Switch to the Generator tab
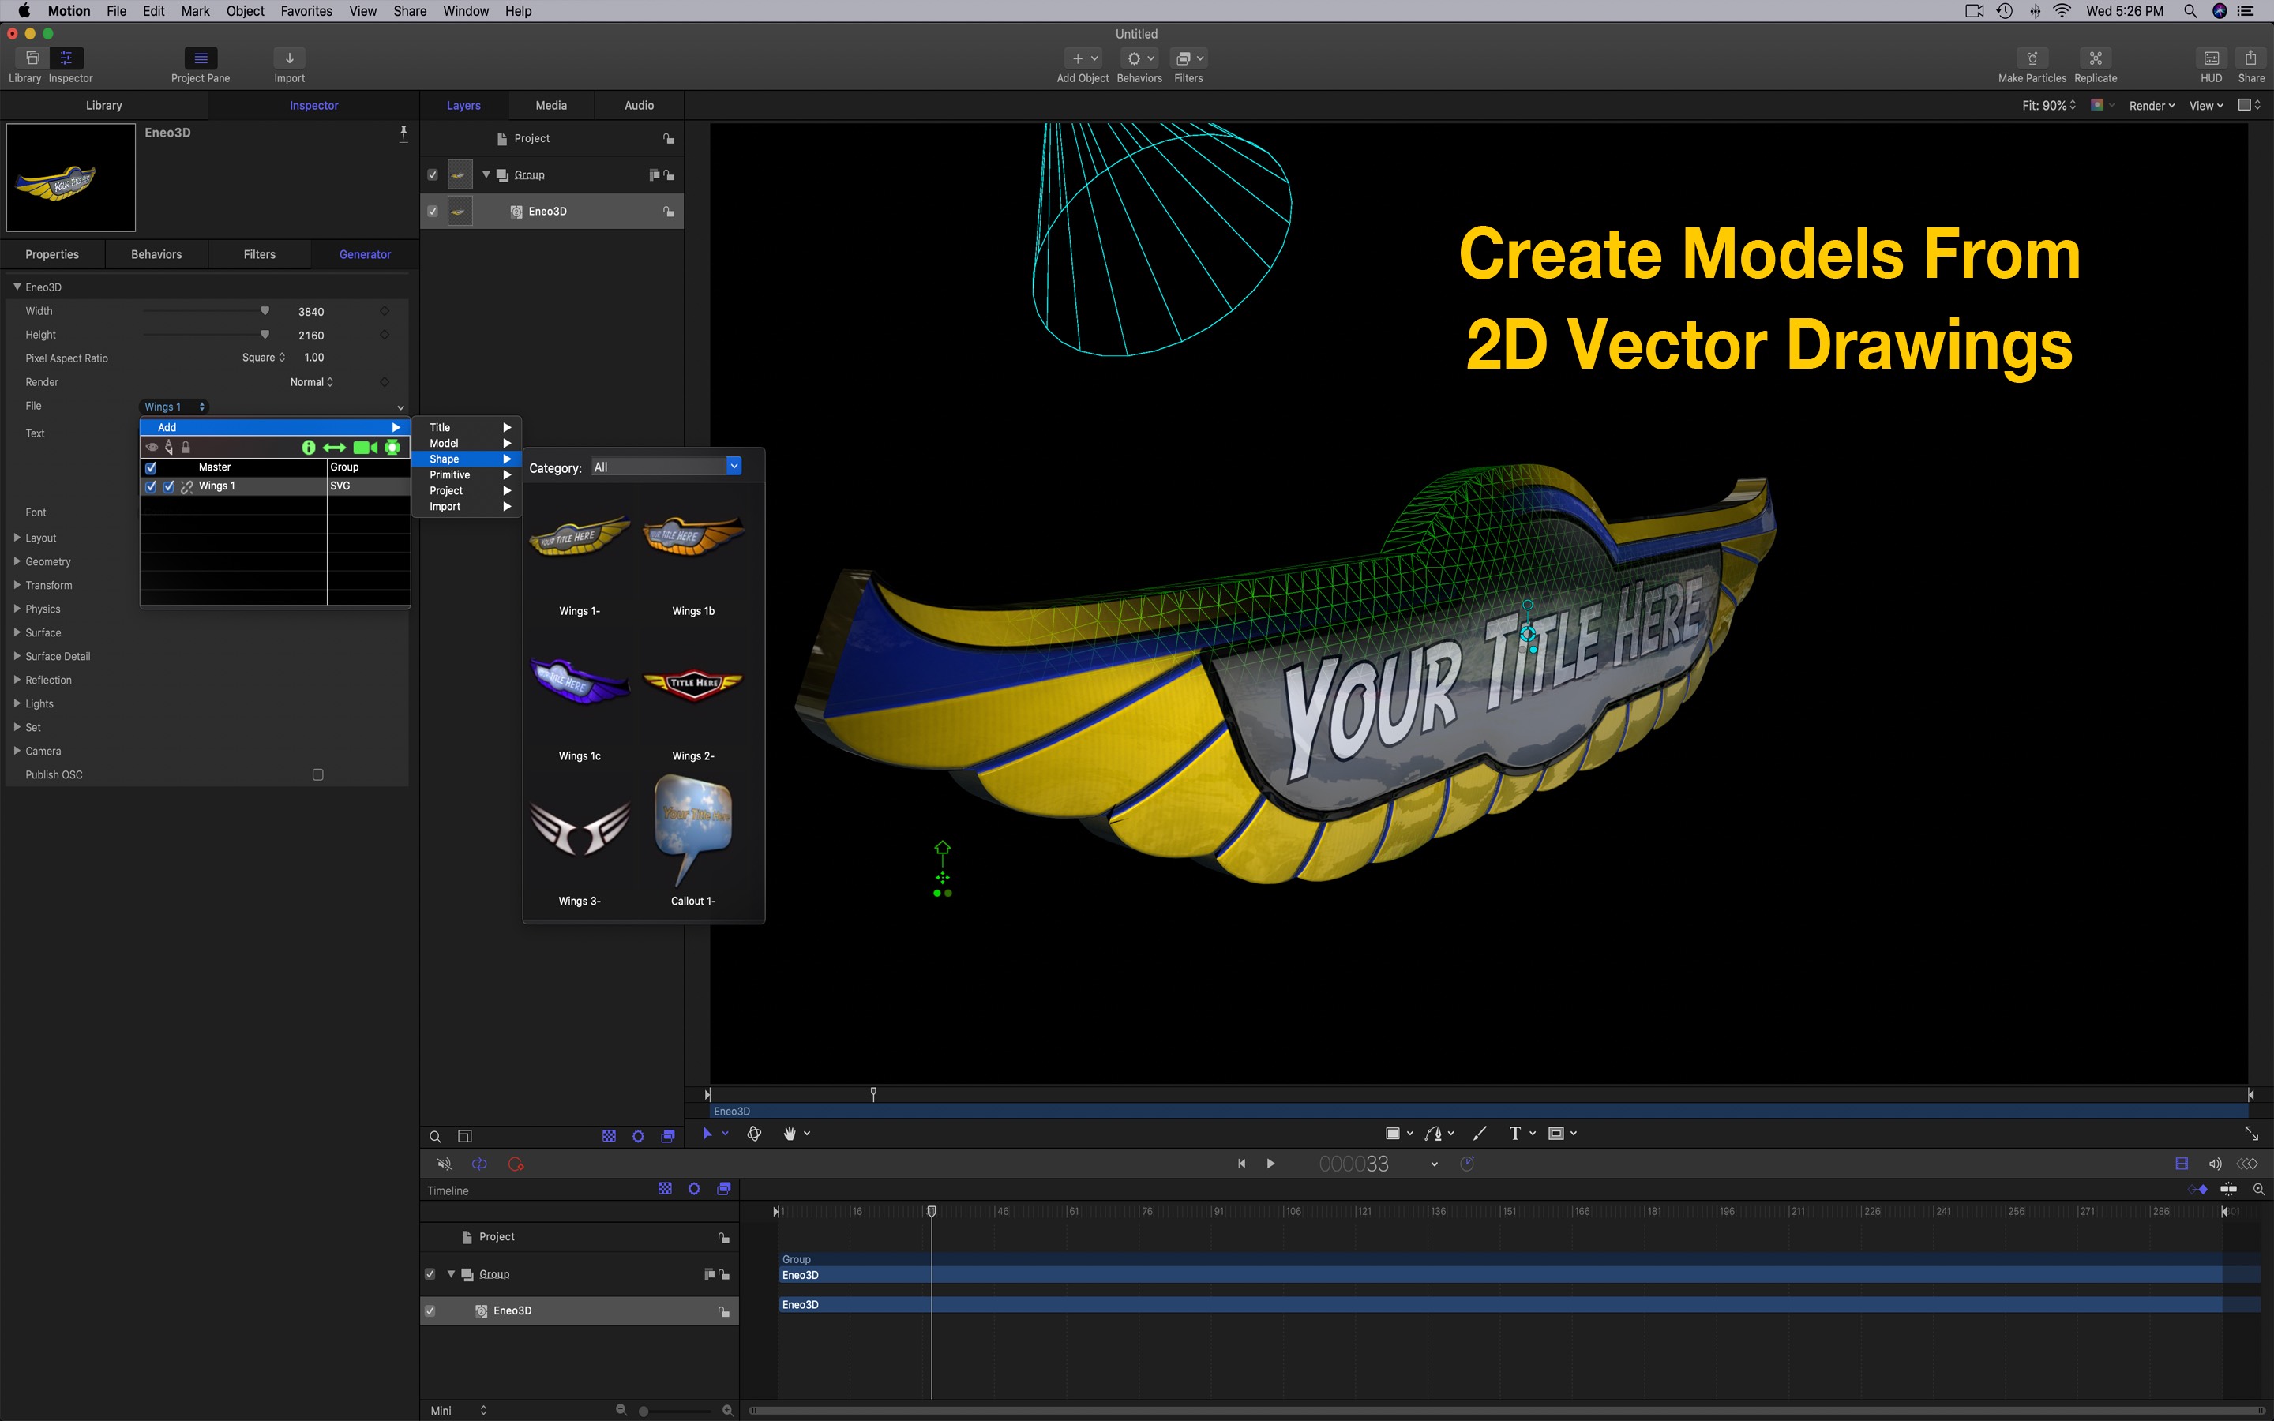The width and height of the screenshot is (2274, 1421). click(x=365, y=255)
